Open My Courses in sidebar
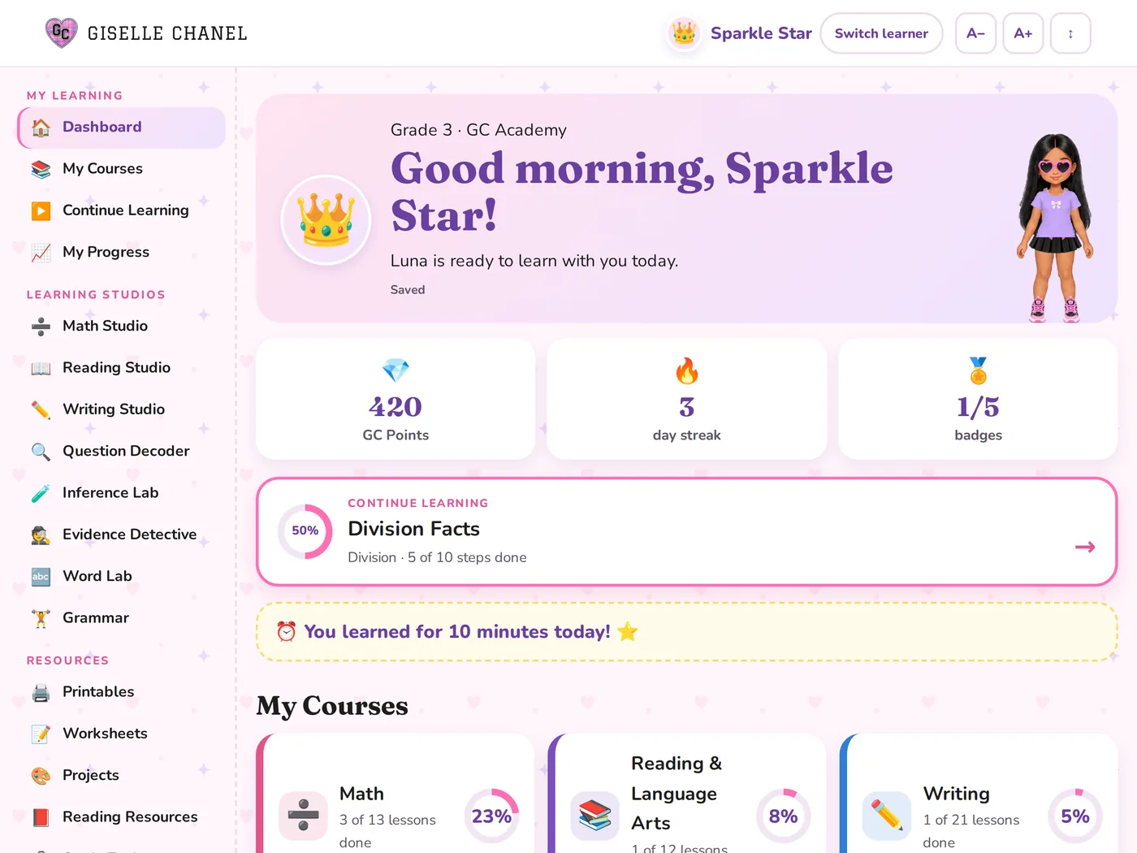Image resolution: width=1137 pixels, height=853 pixels. tap(122, 169)
